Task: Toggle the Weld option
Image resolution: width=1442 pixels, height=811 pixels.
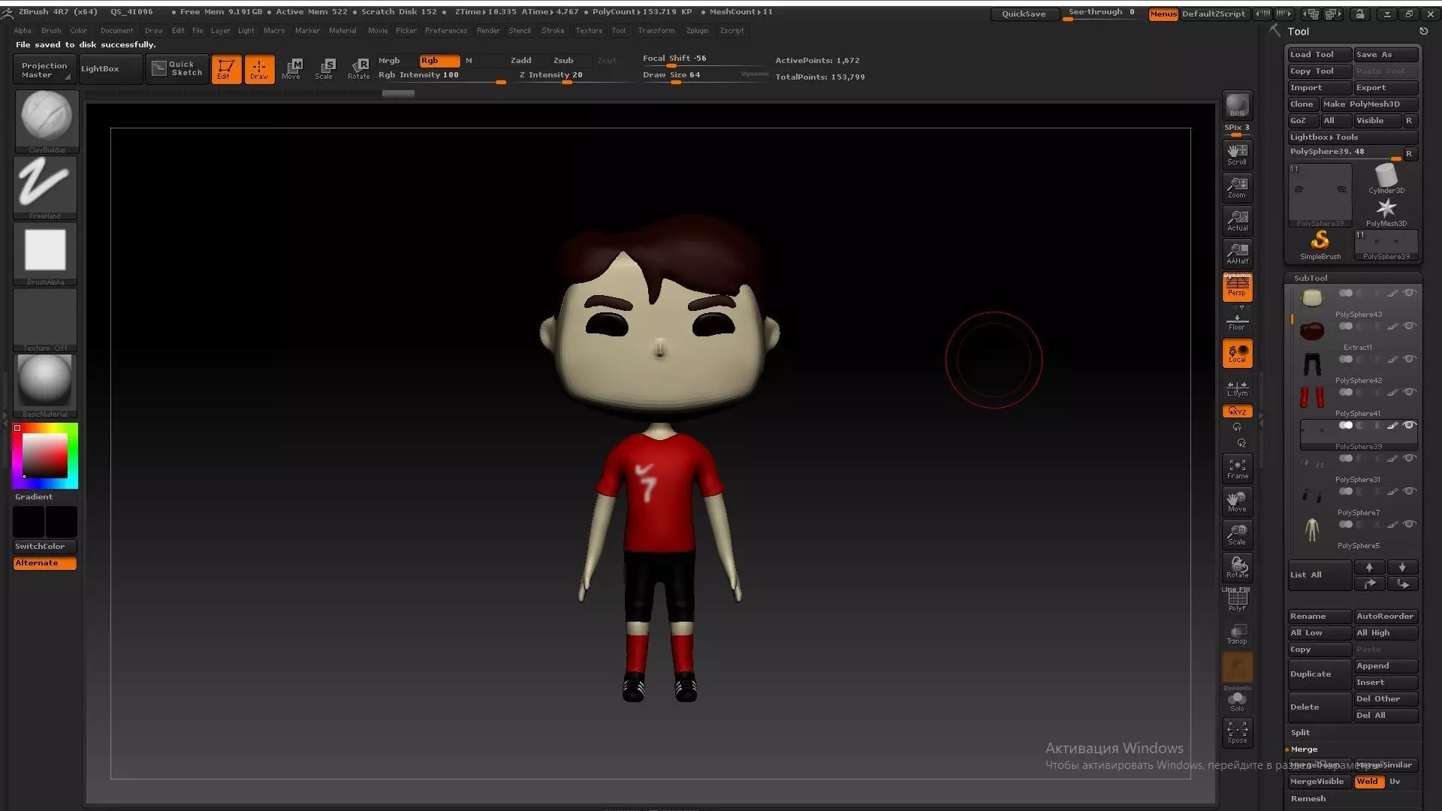Action: 1368,782
